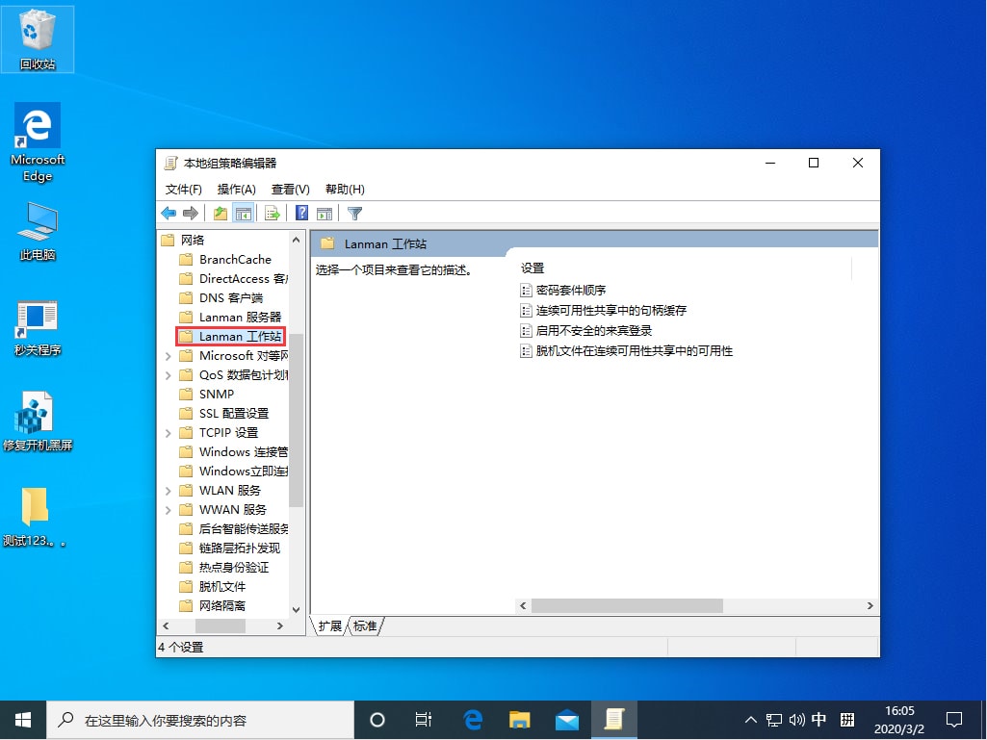Click the show/hide action pane toolbar icon
This screenshot has width=987, height=740.
point(324,213)
